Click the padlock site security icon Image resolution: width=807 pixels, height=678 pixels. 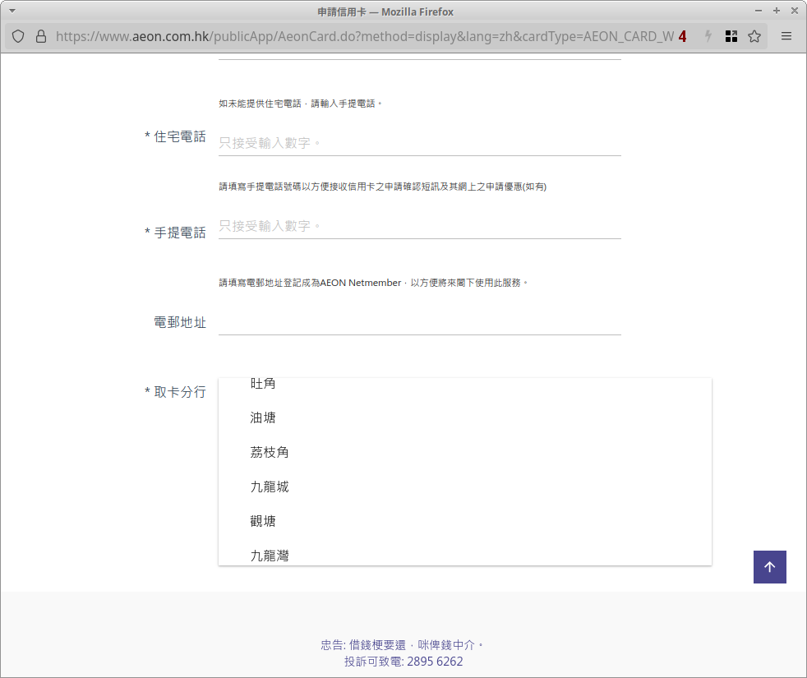40,36
